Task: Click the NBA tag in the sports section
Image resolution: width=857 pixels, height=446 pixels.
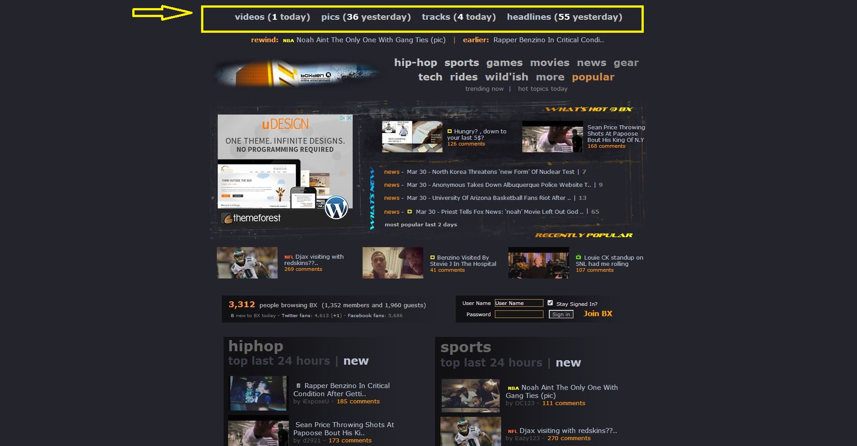Action: 513,388
